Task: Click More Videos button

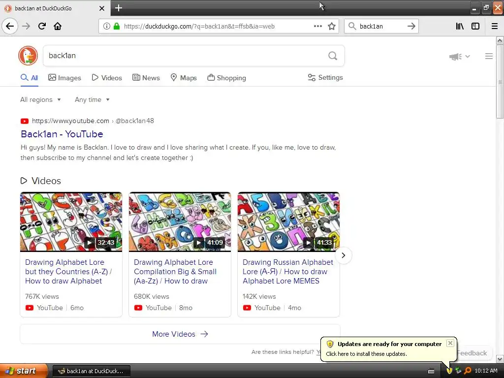Action: click(180, 334)
